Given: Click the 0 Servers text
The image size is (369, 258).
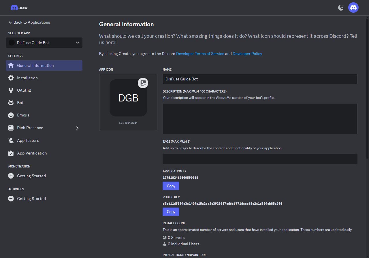Looking at the screenshot, I should pos(176,238).
